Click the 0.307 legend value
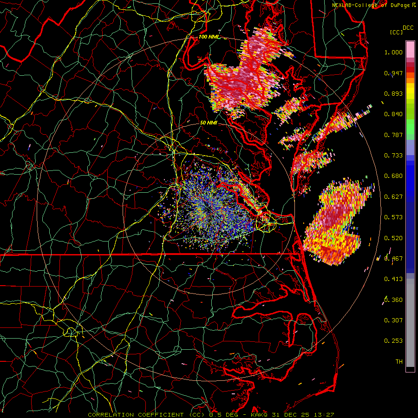418x418 pixels. coord(393,320)
